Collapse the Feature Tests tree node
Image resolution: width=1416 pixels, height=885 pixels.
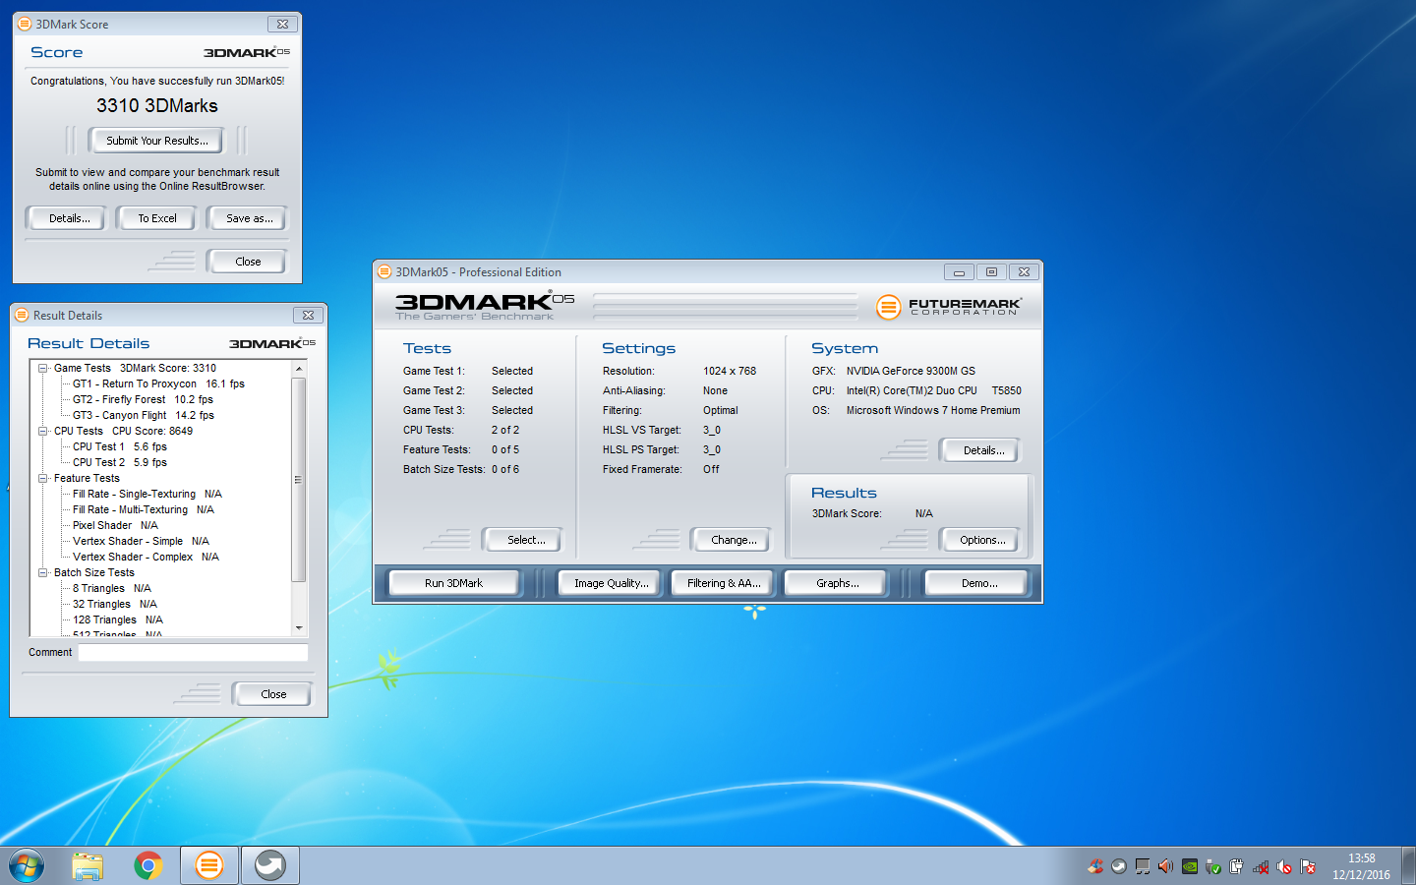click(x=42, y=479)
